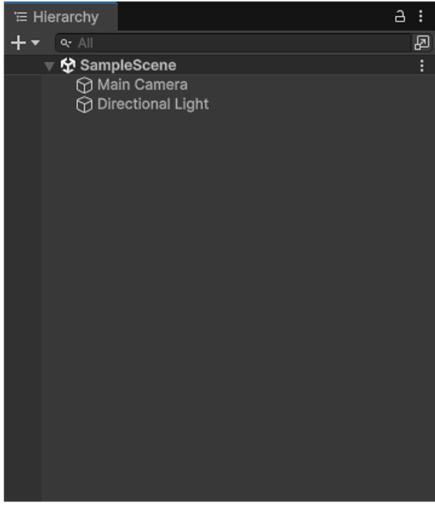Open scene search window icon in search bar

(x=422, y=43)
